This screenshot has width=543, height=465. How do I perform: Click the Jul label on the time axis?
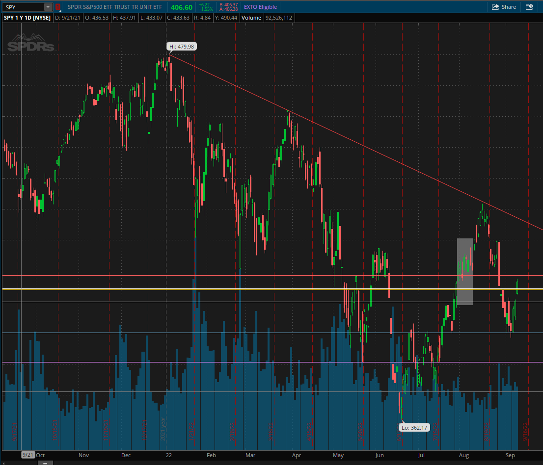[421, 455]
